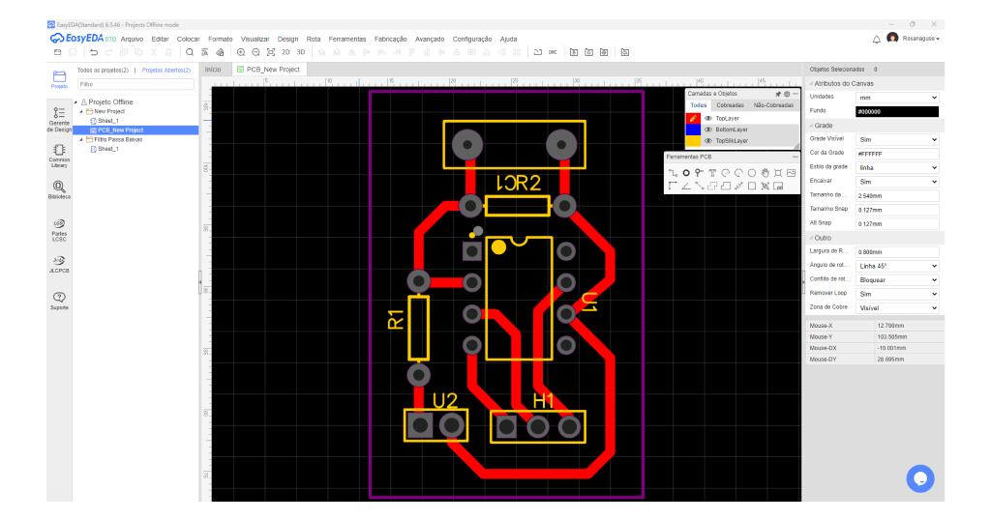Open the Remover Loop dropdown
Screen dimensions: 991x520
coord(897,294)
